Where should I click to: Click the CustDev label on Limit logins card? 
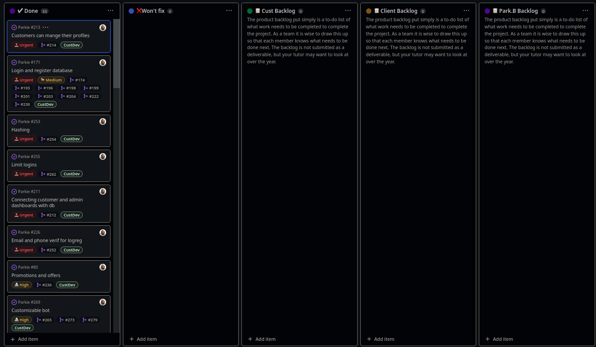click(x=71, y=173)
